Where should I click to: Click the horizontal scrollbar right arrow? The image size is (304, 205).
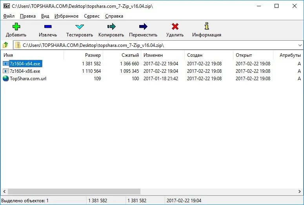300,191
